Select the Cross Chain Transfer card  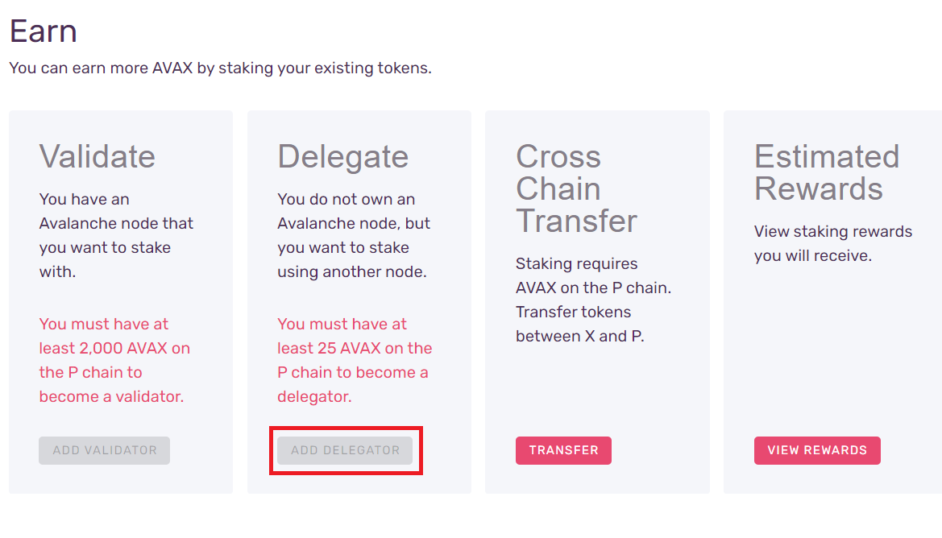[x=596, y=302]
